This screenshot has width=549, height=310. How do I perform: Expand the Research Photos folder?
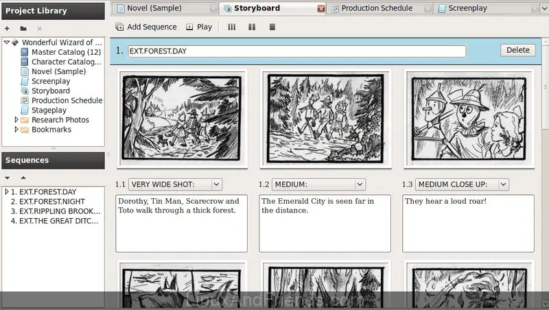[x=16, y=119]
